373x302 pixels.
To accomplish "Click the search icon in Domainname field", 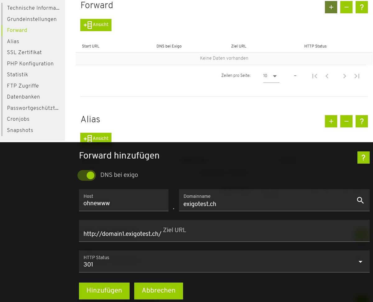I will (x=360, y=200).
